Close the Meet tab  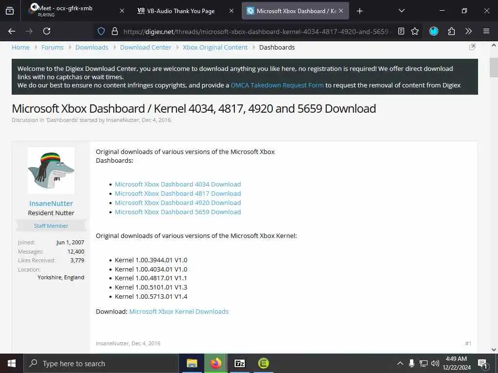122,11
